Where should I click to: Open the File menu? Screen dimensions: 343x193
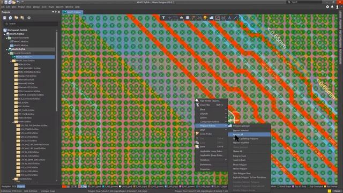point(3,7)
